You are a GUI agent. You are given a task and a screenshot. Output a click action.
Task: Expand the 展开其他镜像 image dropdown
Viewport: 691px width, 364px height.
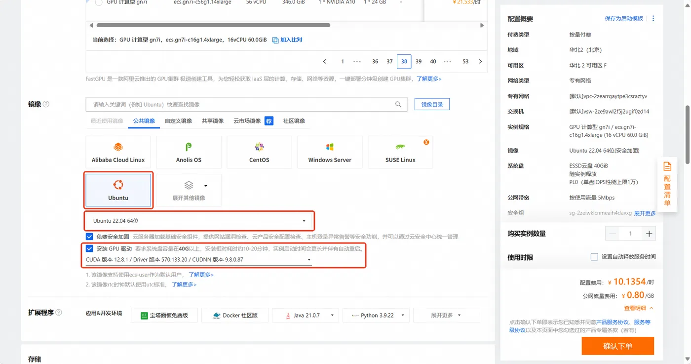pos(189,190)
